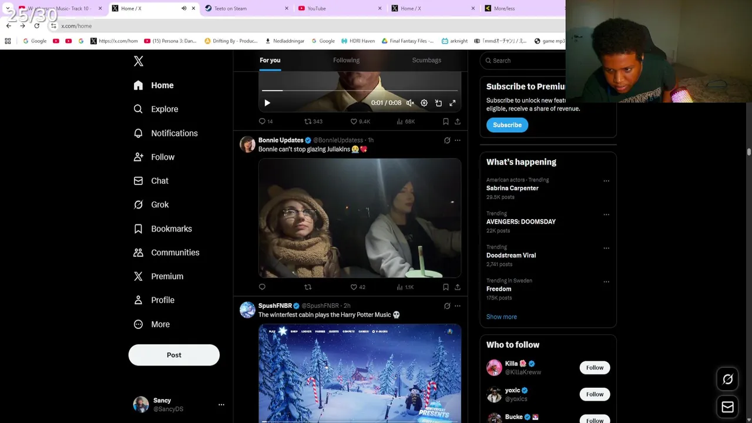Switch to the Following tab

coord(346,60)
